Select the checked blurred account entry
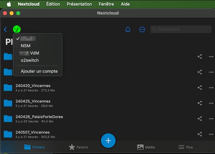This screenshot has height=154, width=215. [28, 39]
